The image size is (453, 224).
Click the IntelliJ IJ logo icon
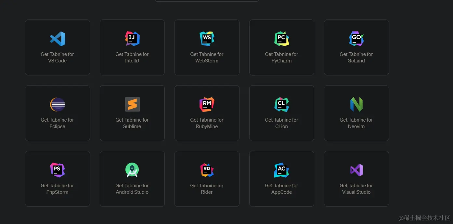(132, 39)
